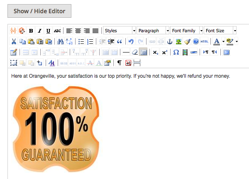Apply the text color A button
249x179 pixels.
click(217, 41)
